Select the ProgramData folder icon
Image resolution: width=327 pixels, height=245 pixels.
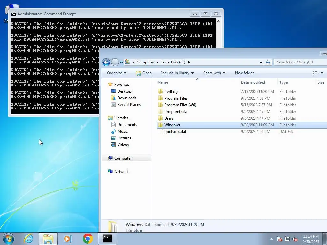point(160,111)
